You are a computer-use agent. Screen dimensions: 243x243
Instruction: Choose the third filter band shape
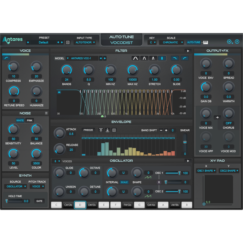(153, 58)
